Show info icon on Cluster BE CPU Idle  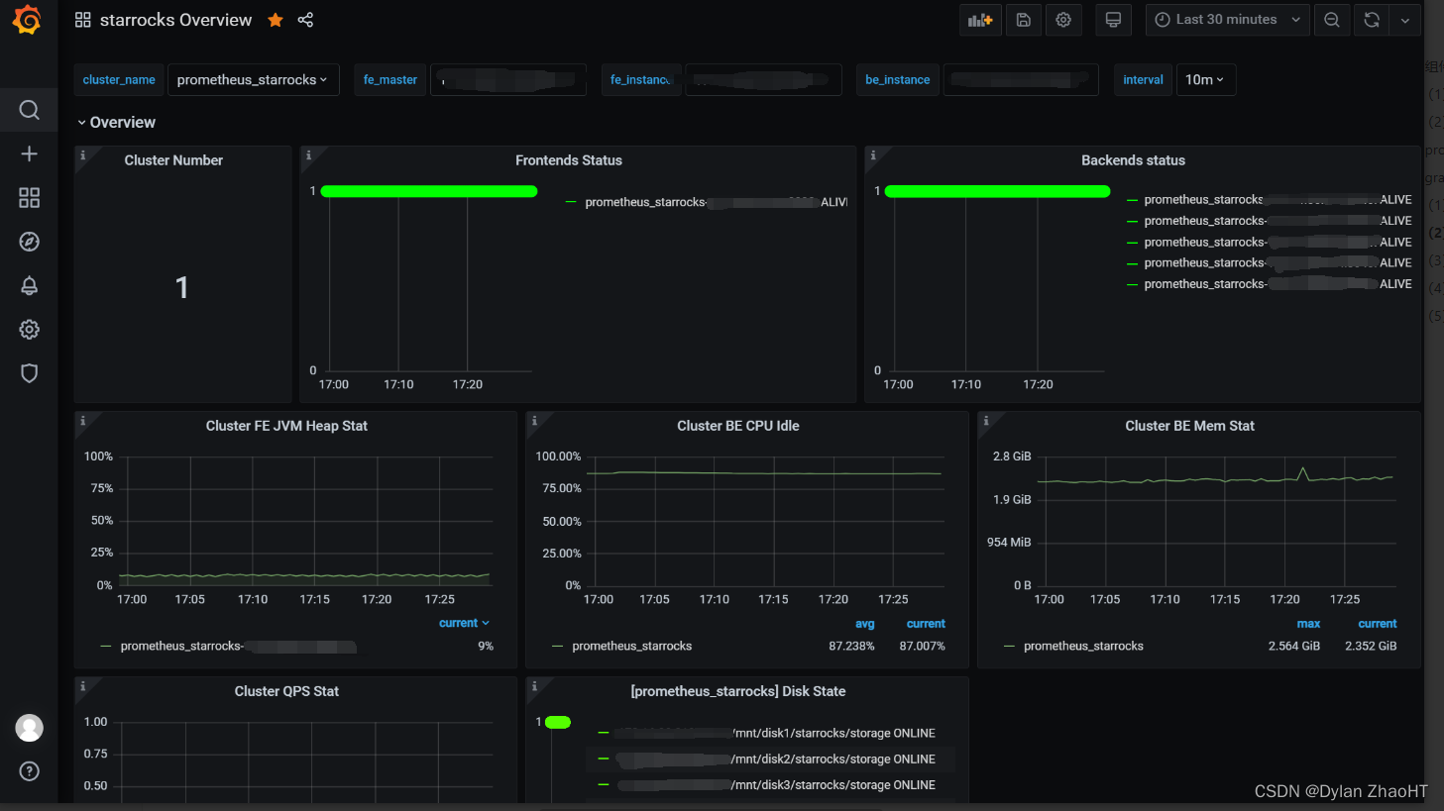[534, 421]
